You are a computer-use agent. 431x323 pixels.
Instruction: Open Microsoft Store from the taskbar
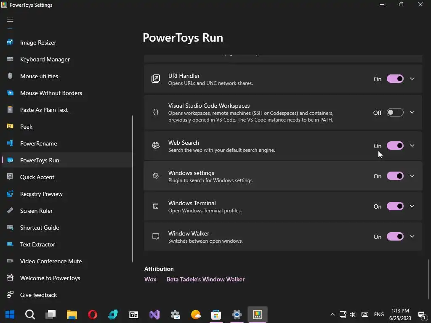click(x=216, y=315)
